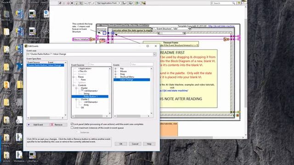Expand the Shortcut Menu events group
The height and width of the screenshot is (165, 294).
tap(115, 77)
